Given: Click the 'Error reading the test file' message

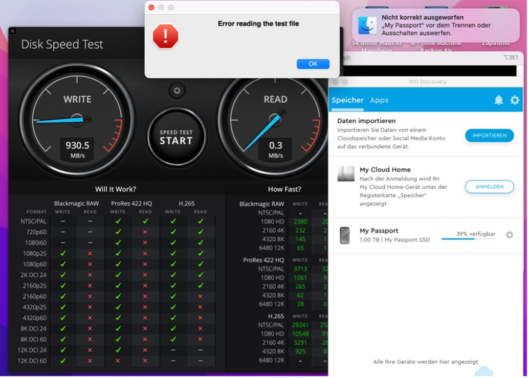Looking at the screenshot, I should [258, 24].
